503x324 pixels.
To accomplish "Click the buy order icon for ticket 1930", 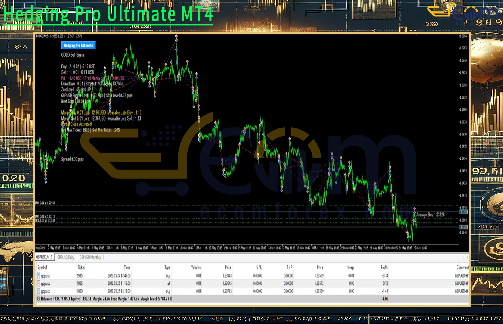I will (38, 291).
